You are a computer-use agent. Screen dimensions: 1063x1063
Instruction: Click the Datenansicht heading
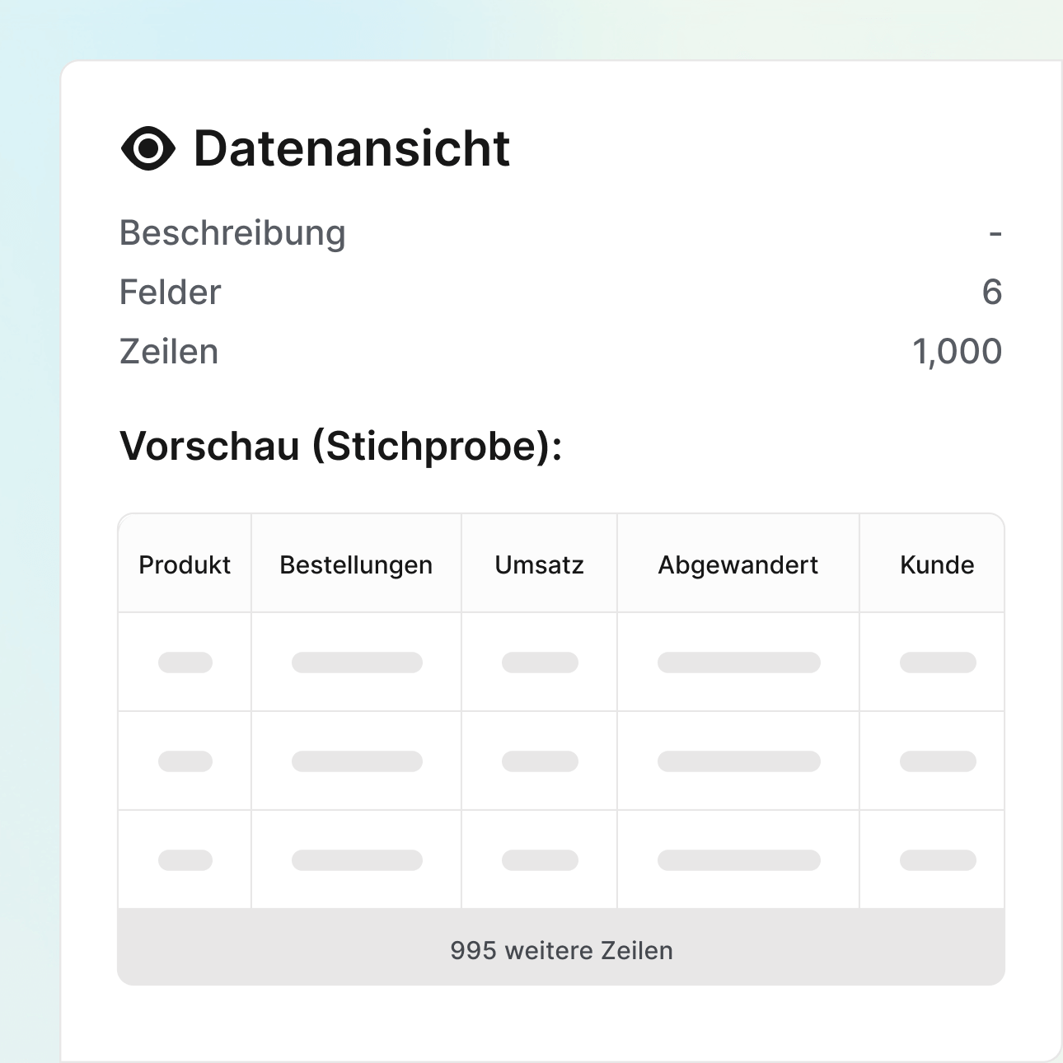[351, 149]
